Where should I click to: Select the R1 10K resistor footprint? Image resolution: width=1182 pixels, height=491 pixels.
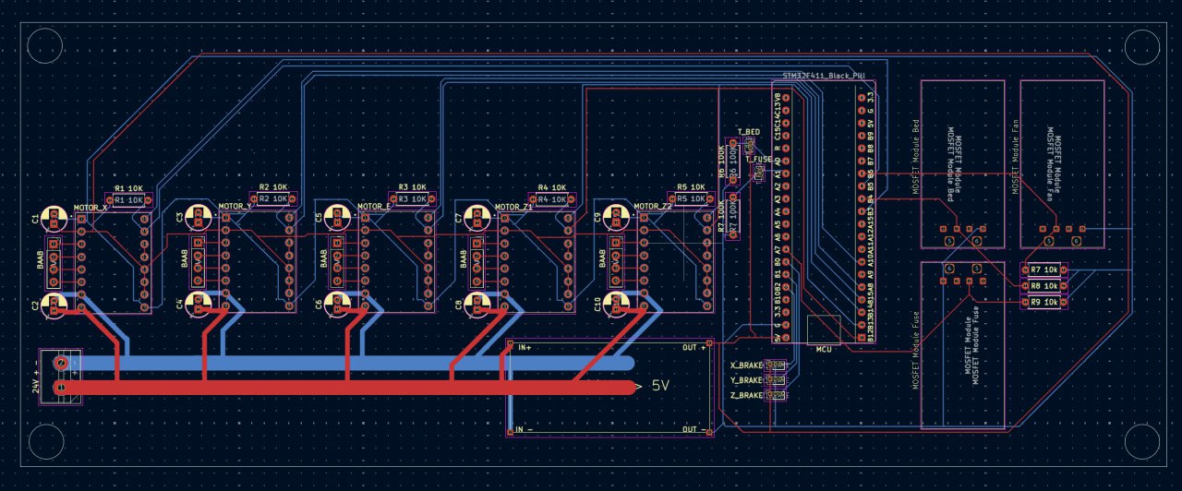point(129,200)
